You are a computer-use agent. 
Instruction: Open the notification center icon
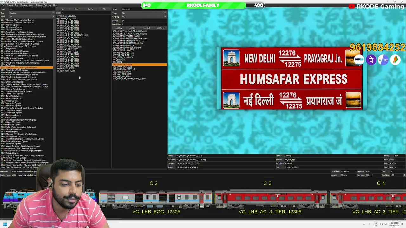point(402,224)
